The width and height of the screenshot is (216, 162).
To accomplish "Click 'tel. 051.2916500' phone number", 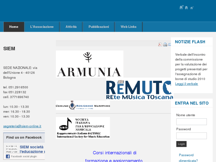I will coord(15,87).
